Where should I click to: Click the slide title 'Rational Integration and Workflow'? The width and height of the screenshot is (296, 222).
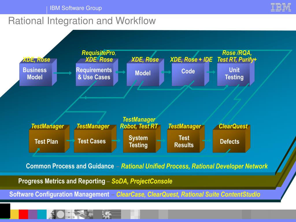pyautogui.click(x=82, y=21)
